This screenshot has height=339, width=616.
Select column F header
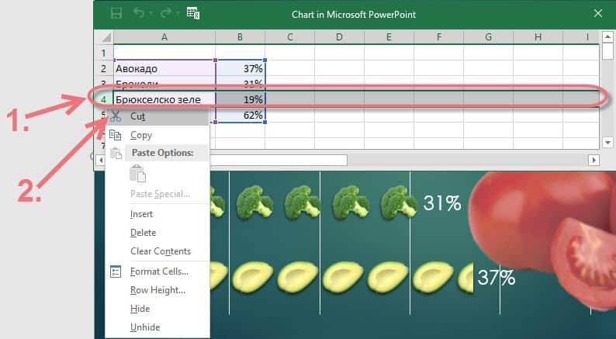coord(439,37)
